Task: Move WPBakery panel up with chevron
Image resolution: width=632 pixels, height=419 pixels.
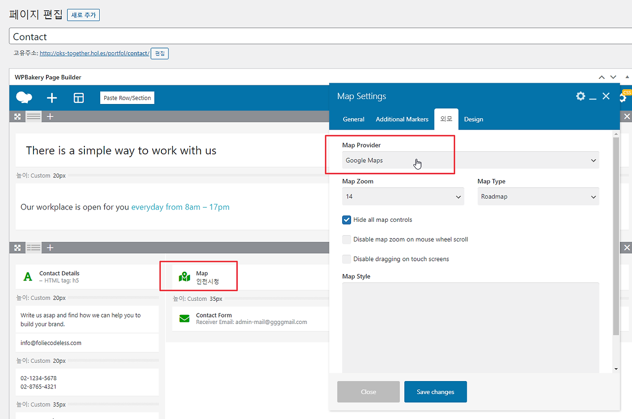Action: tap(601, 77)
